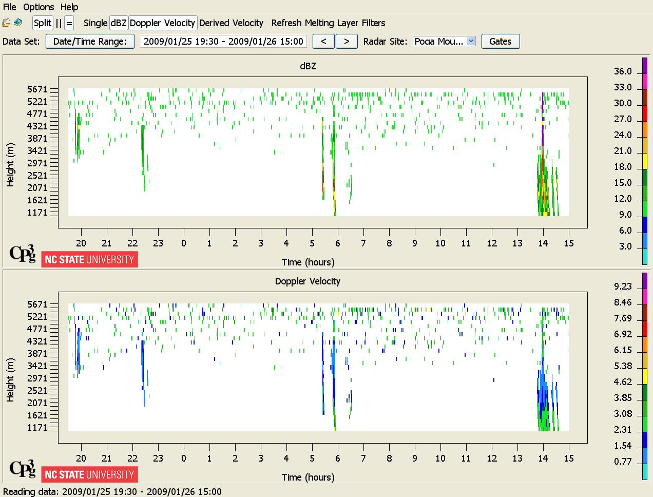Switch to Single view mode

95,23
